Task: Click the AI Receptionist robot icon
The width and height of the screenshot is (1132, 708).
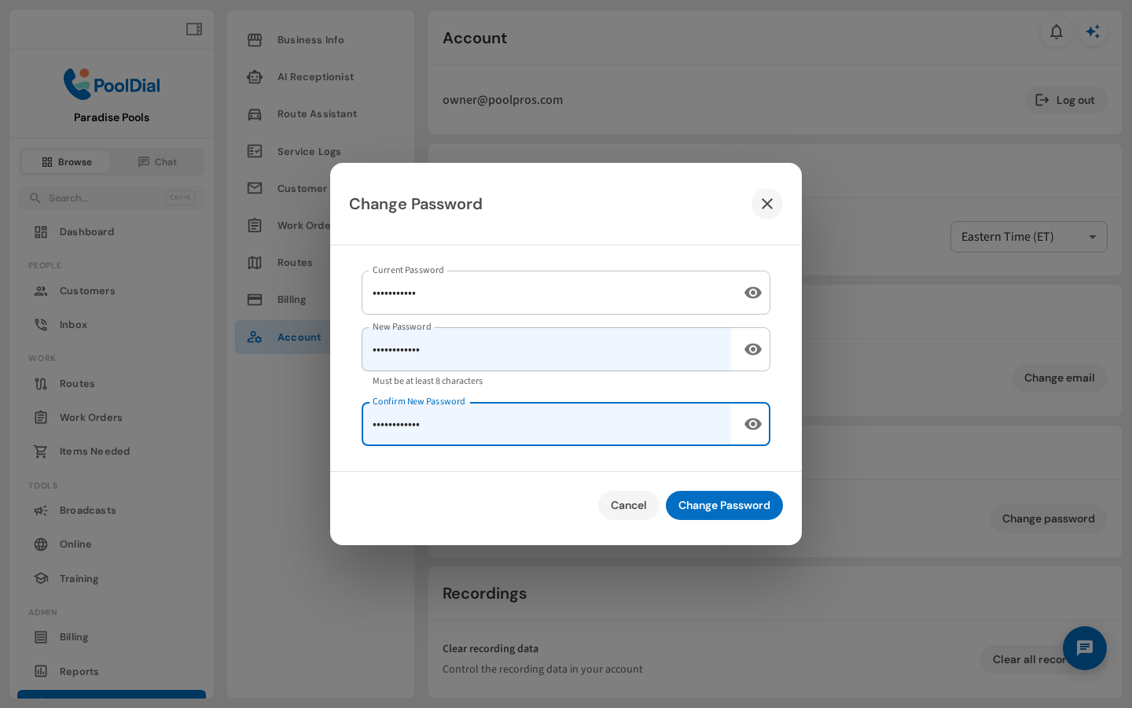Action: [x=255, y=77]
